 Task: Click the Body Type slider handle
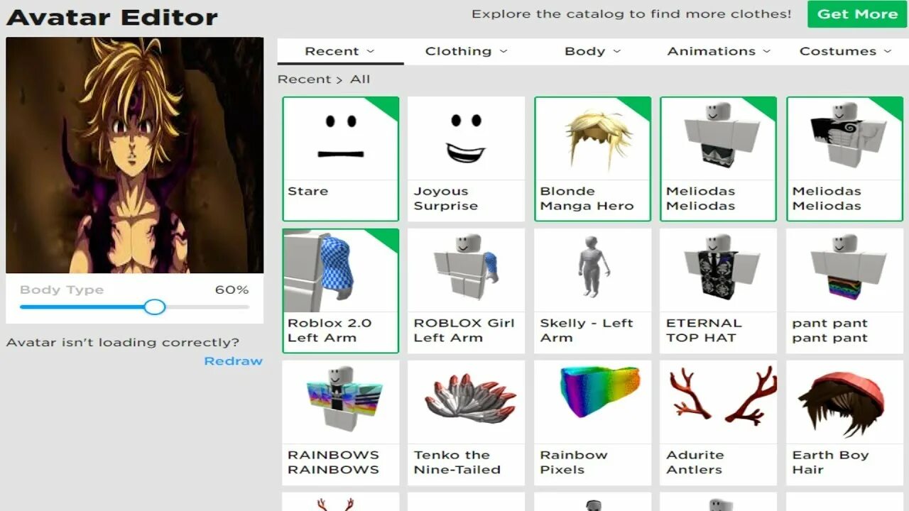click(x=154, y=307)
